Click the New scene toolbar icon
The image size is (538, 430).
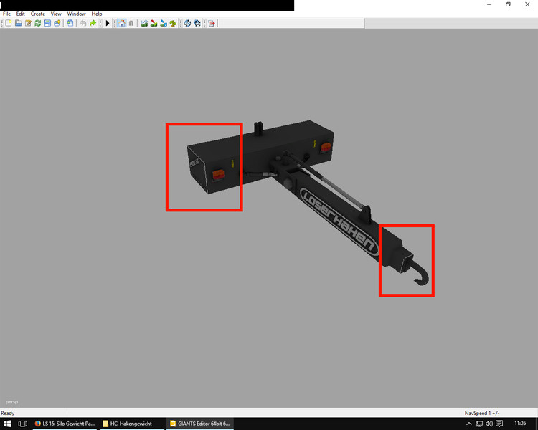[9, 23]
